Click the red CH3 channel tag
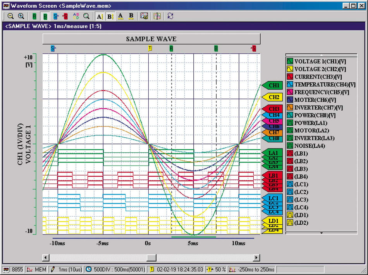The height and width of the screenshot is (275, 368). pyautogui.click(x=272, y=109)
